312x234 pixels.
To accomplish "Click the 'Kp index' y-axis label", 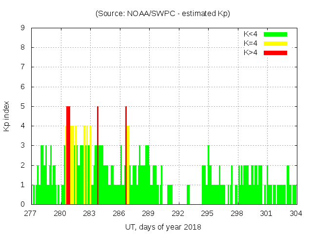I will (7, 116).
